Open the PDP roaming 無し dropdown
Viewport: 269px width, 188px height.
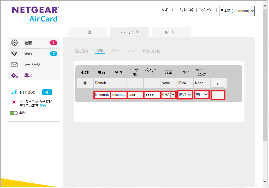[202, 95]
